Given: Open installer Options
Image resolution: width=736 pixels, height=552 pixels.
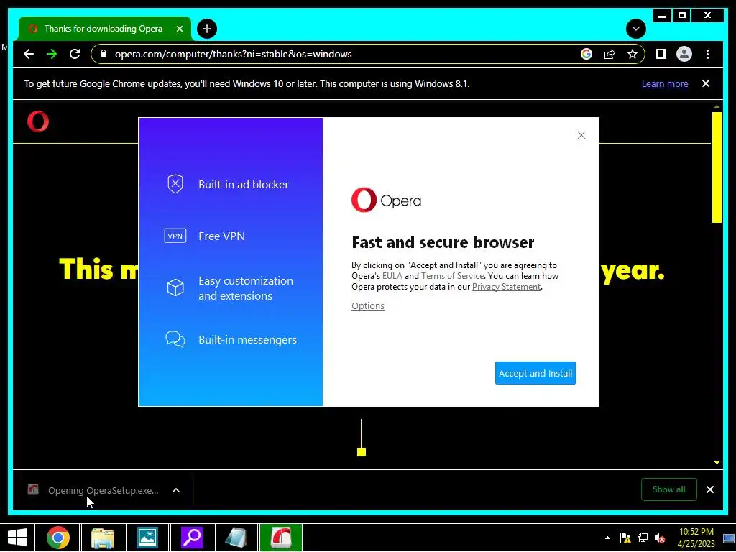Looking at the screenshot, I should [x=367, y=306].
